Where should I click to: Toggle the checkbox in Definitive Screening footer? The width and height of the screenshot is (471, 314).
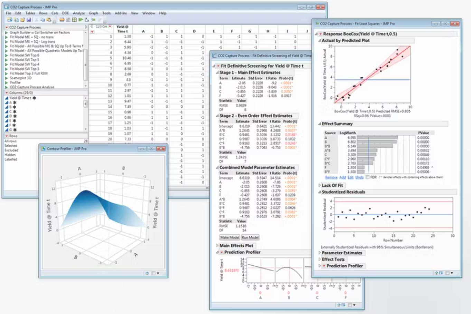(x=350, y=305)
